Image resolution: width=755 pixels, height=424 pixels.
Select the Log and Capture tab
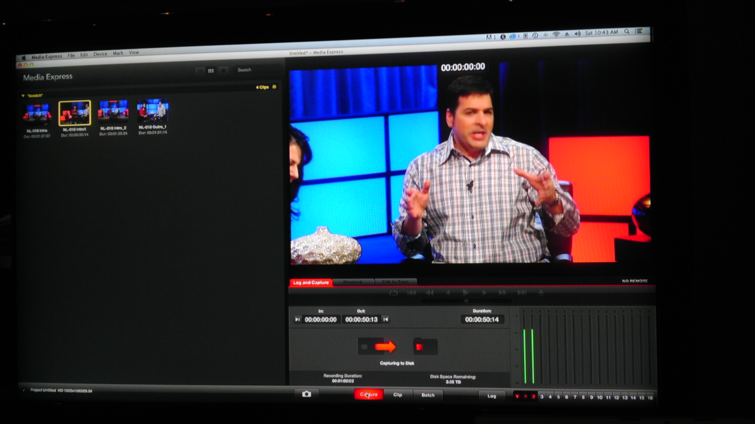(x=311, y=283)
